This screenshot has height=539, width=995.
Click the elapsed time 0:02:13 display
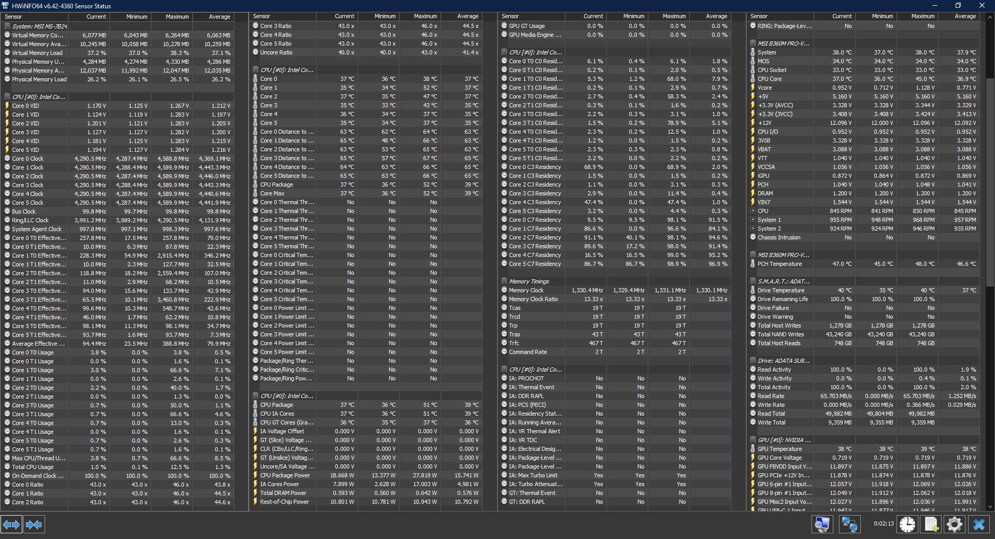(883, 524)
